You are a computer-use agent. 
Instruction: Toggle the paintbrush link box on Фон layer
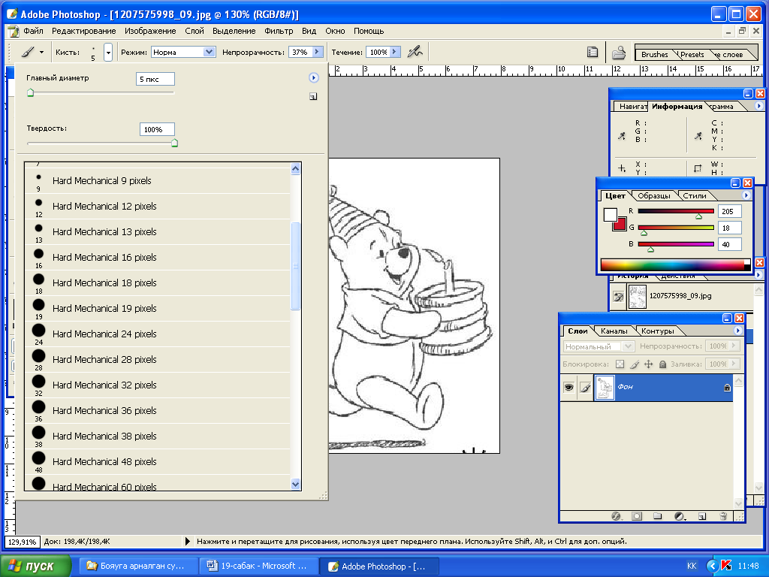click(585, 388)
